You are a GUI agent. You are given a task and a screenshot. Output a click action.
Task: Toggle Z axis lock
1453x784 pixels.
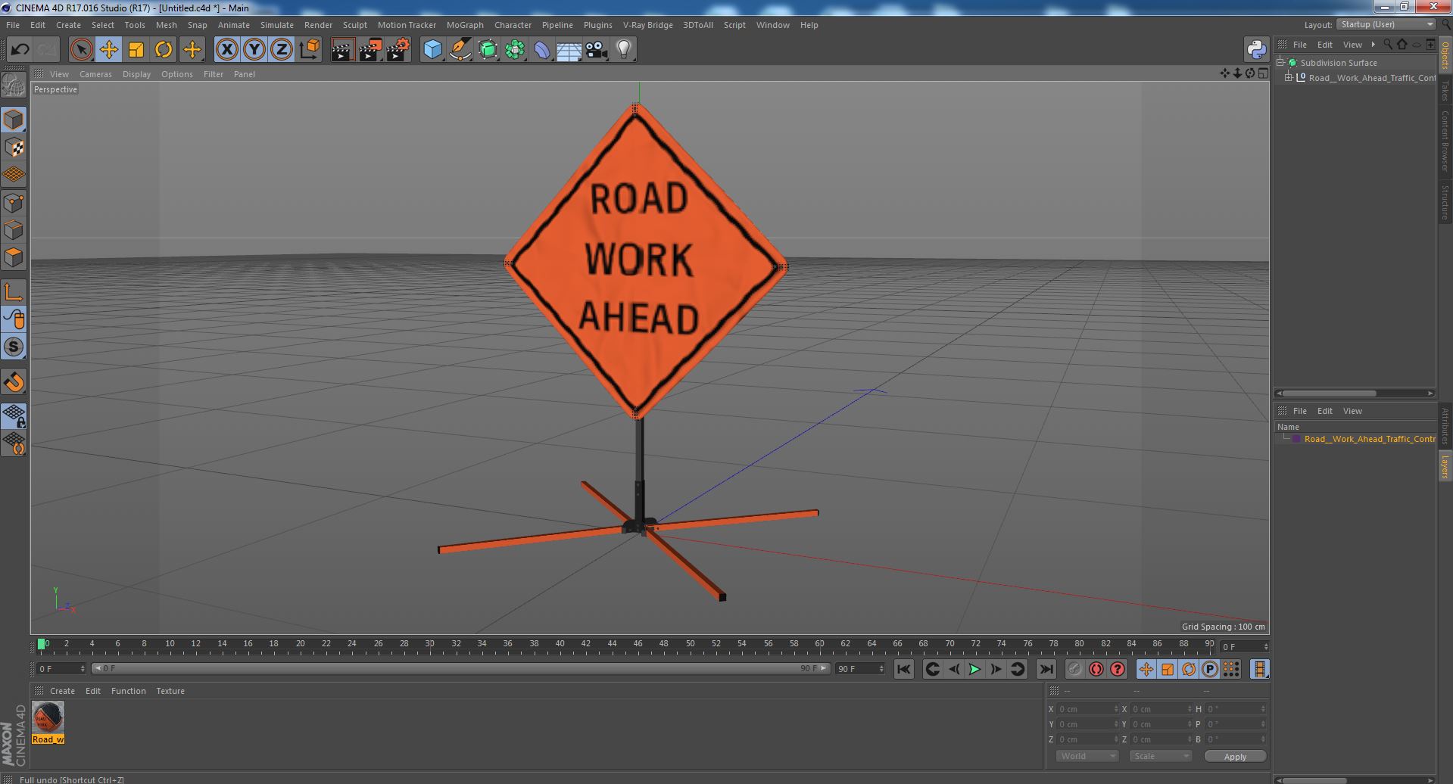click(x=282, y=50)
